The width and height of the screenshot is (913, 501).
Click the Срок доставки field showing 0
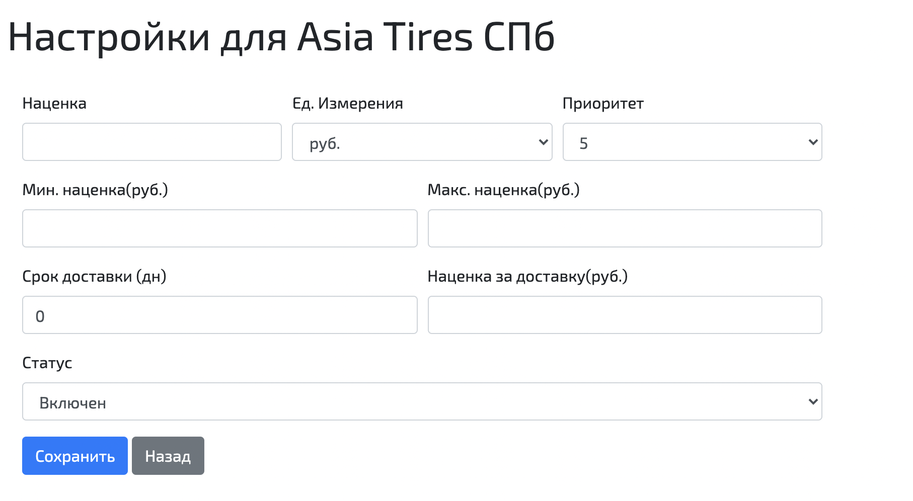click(219, 315)
